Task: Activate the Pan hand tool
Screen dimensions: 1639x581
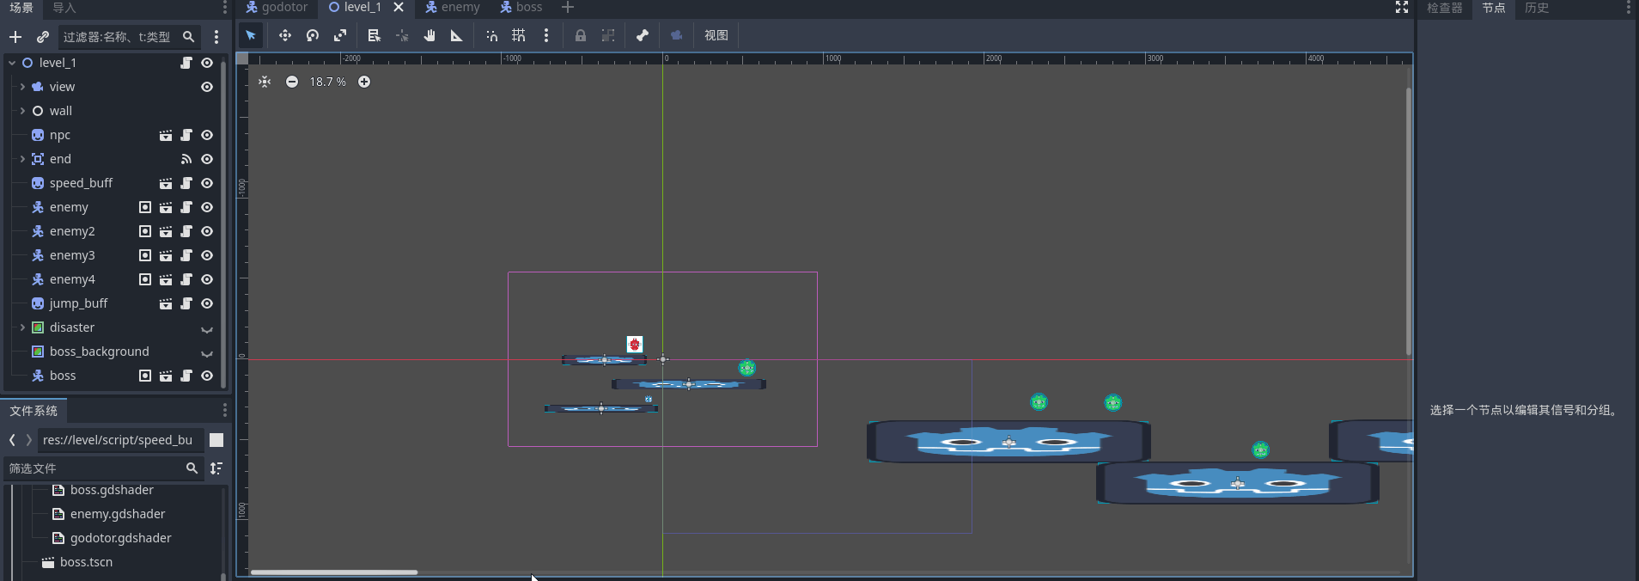Action: tap(430, 35)
